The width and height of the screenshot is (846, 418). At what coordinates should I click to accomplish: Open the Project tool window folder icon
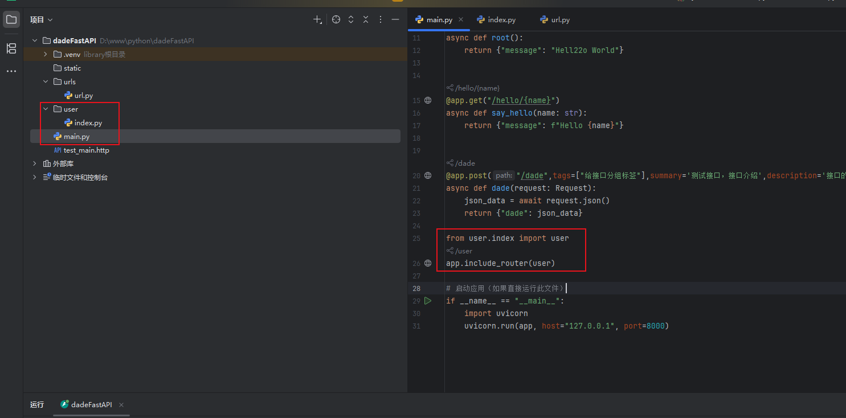point(11,19)
